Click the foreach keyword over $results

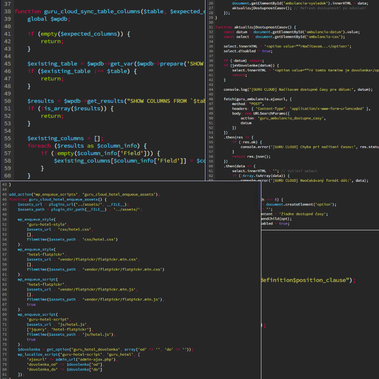(x=39, y=146)
